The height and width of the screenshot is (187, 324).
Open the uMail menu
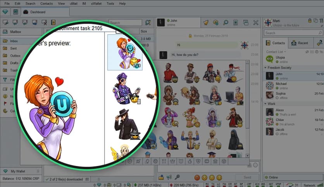tap(74, 3)
